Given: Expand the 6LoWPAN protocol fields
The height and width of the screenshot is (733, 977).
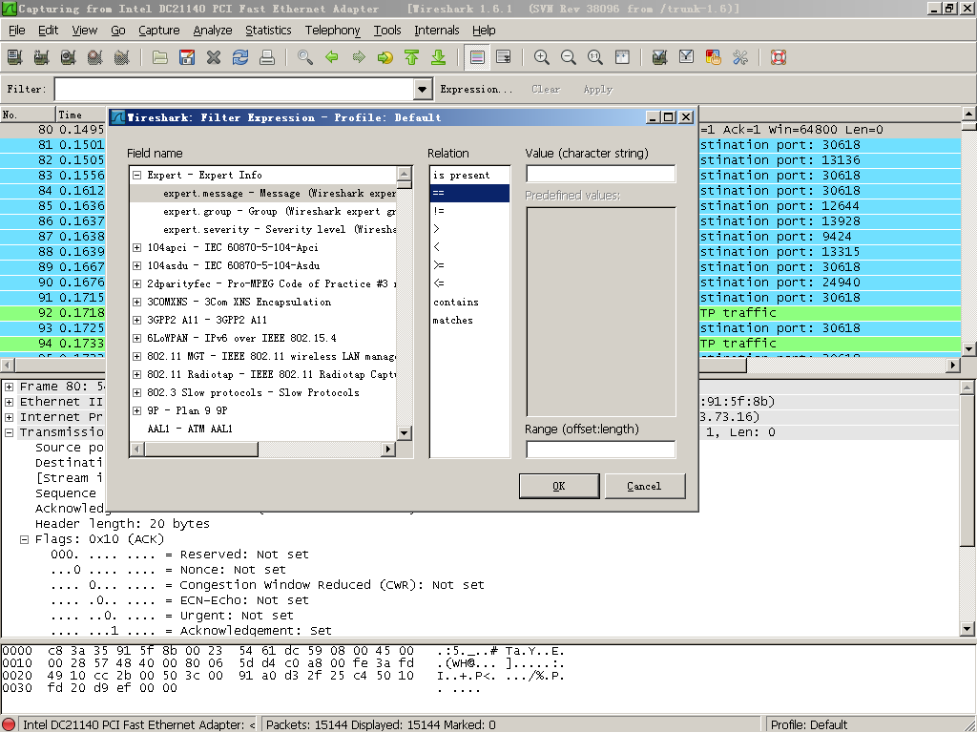Looking at the screenshot, I should [137, 339].
